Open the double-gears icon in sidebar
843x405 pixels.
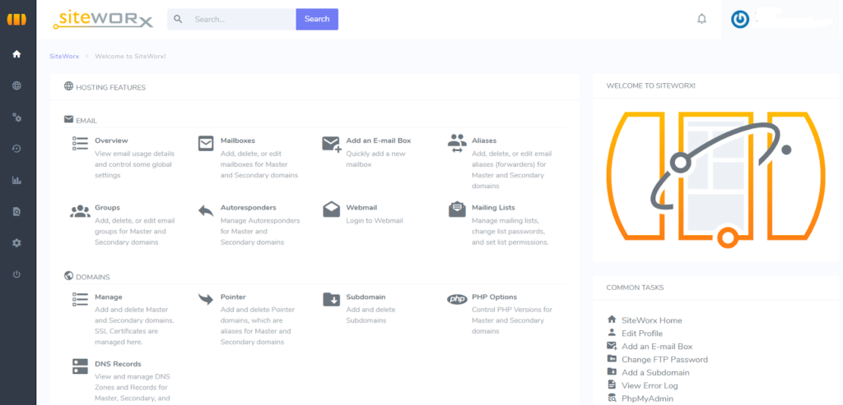16,117
